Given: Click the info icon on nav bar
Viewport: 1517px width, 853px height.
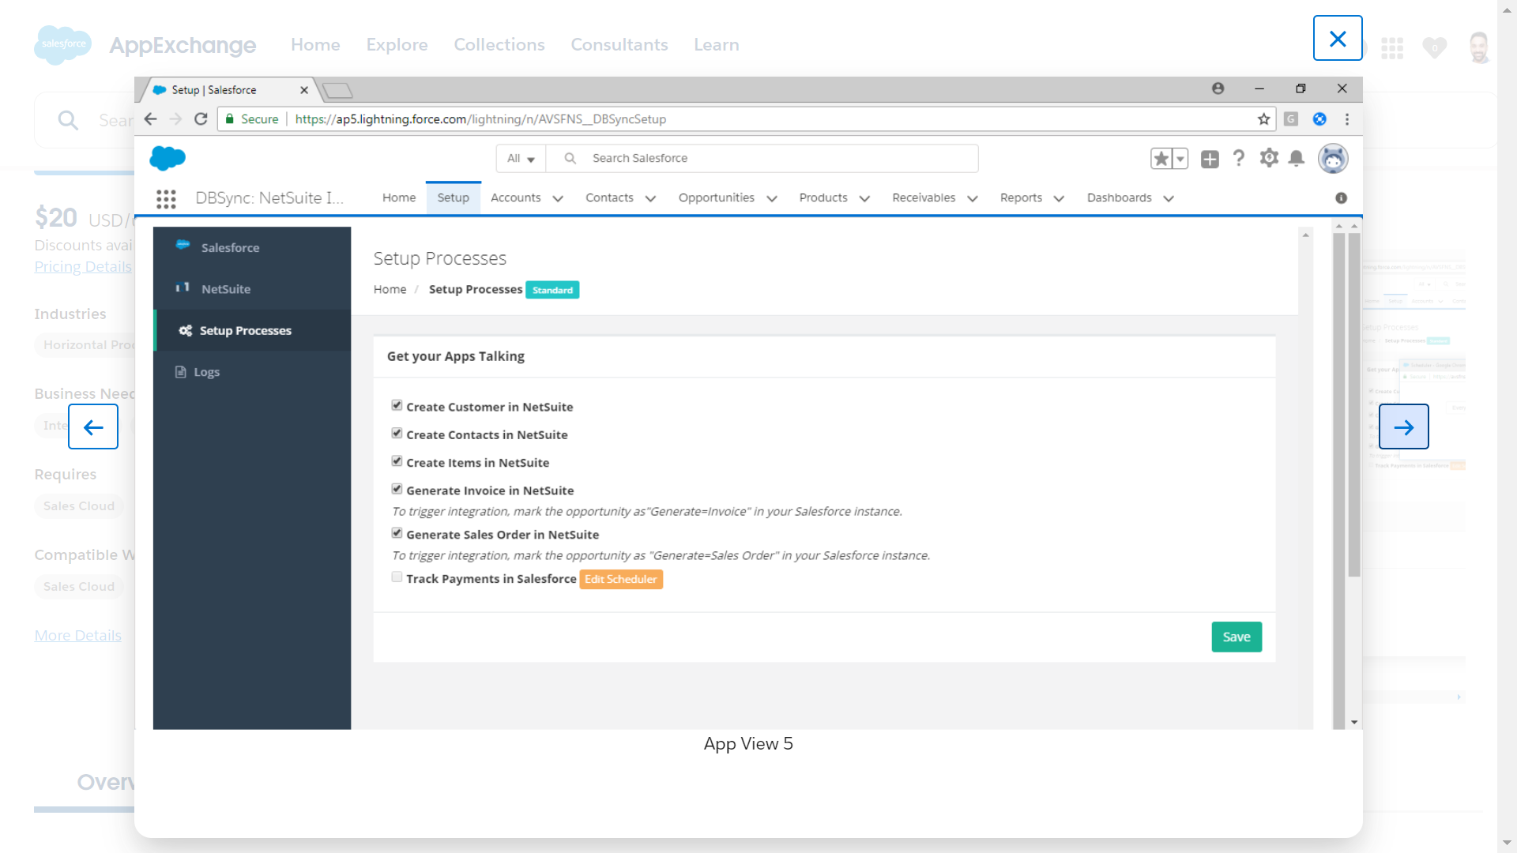Looking at the screenshot, I should [1341, 198].
